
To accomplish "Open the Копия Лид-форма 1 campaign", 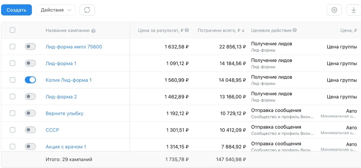I will click(x=69, y=80).
